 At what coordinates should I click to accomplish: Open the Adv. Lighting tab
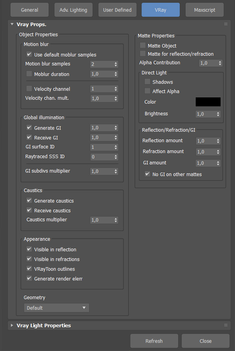click(73, 10)
